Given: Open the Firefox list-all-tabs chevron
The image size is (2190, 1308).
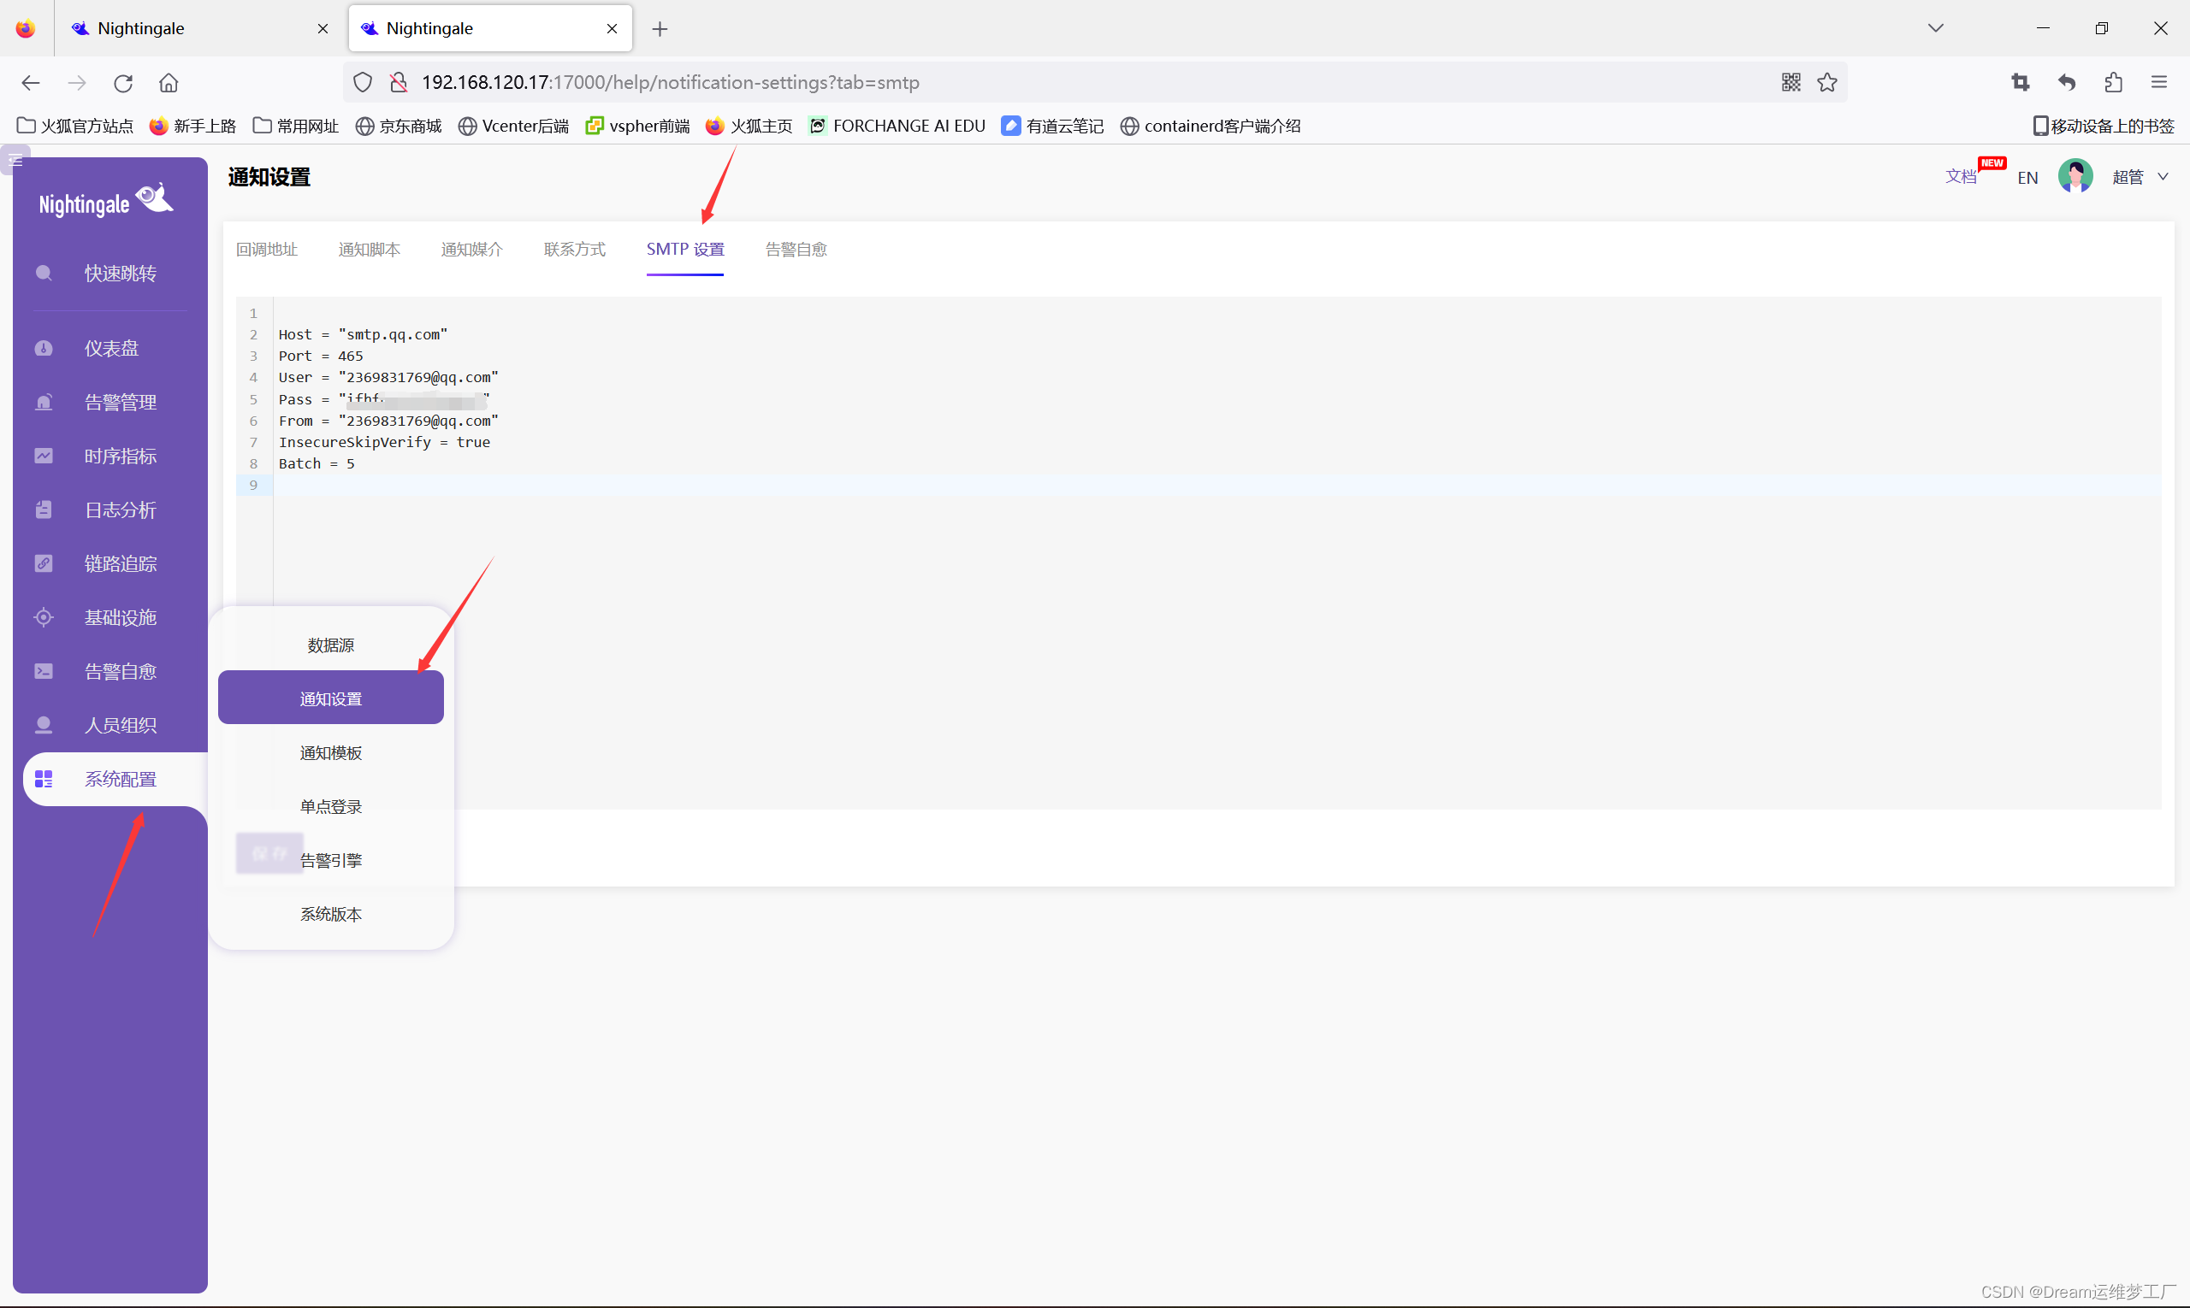Looking at the screenshot, I should pos(1935,28).
